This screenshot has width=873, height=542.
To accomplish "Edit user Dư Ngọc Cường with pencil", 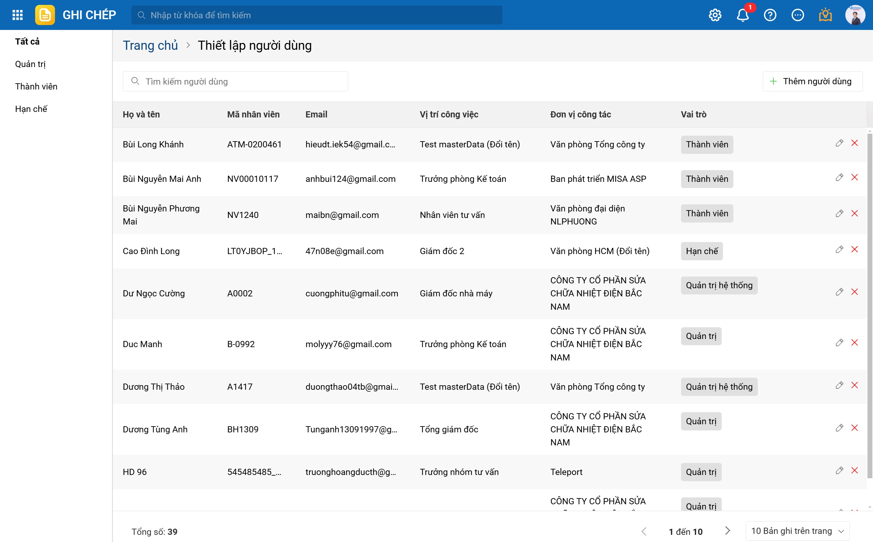I will (x=839, y=292).
